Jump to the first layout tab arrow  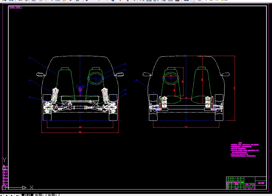[x=1, y=195]
